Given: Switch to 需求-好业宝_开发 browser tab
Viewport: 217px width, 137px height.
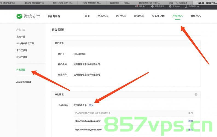Looking at the screenshot, I should coord(63,3).
